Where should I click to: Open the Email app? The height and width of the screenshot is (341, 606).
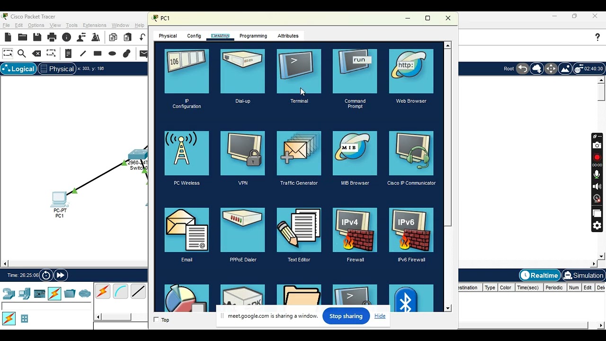[187, 230]
